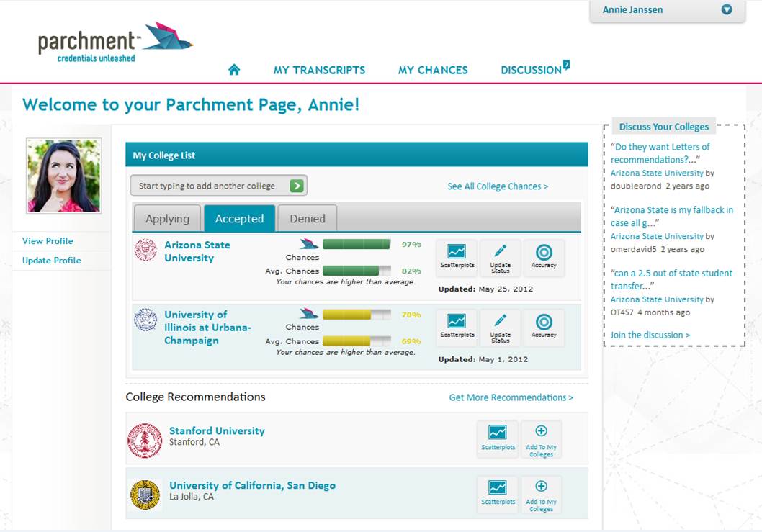Open Scatterplots for University of Illinois

(x=457, y=327)
